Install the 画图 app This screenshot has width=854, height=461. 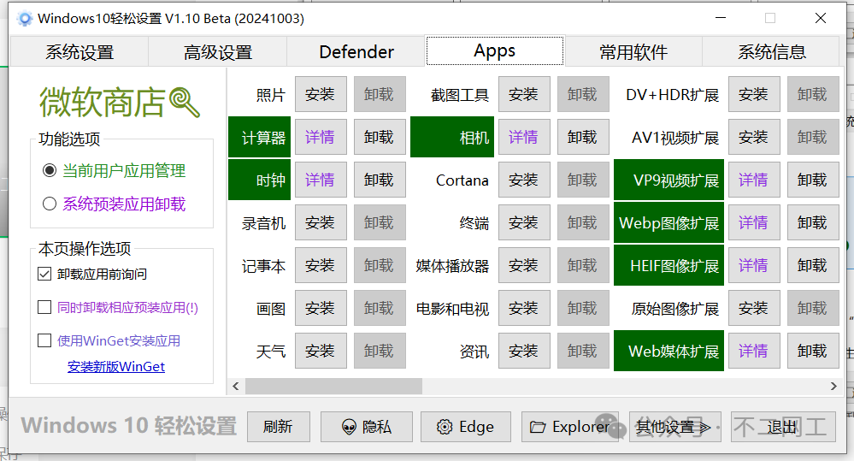321,308
